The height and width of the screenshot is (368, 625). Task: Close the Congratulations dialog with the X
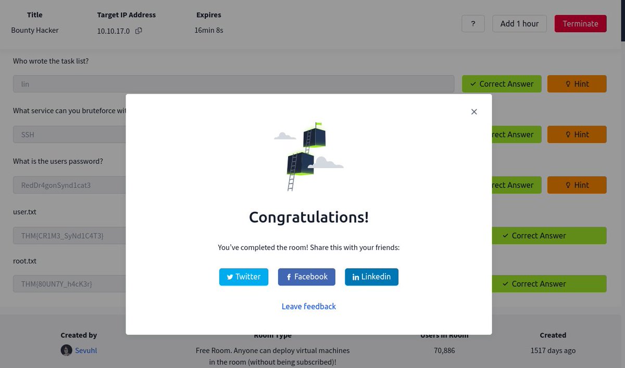474,112
